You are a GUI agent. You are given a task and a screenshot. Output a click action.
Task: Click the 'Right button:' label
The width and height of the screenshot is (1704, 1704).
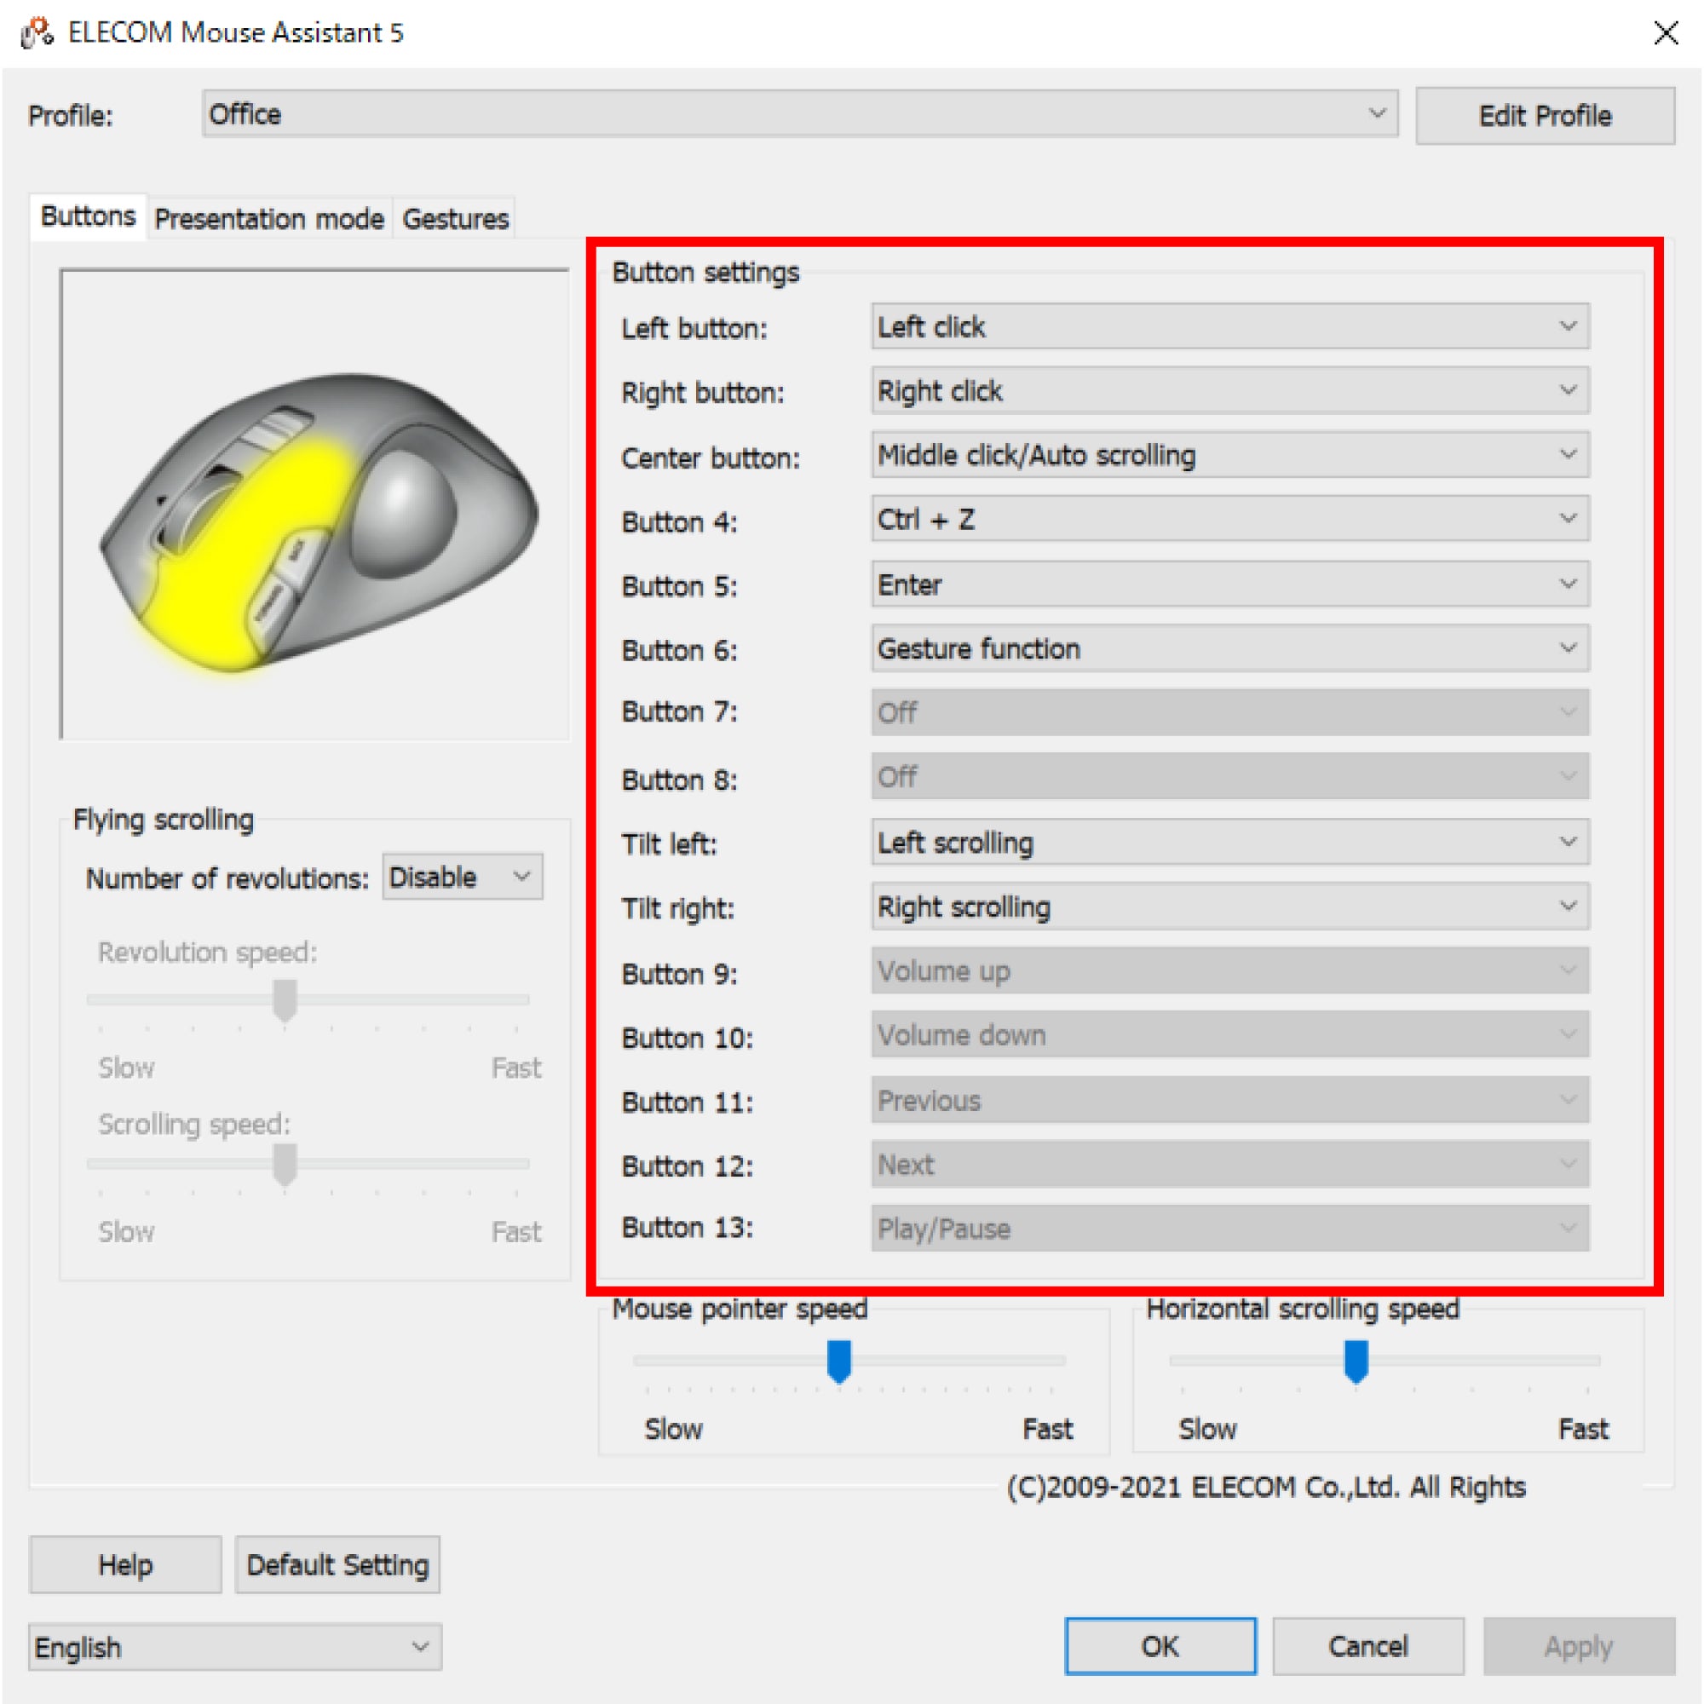tap(702, 394)
